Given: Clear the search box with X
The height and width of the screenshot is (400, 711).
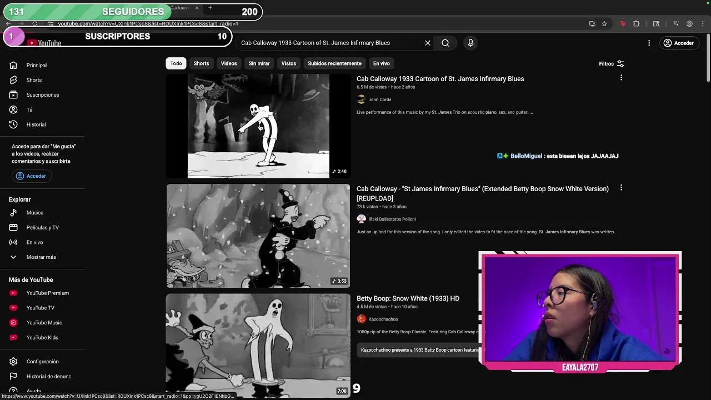Looking at the screenshot, I should [x=428, y=43].
